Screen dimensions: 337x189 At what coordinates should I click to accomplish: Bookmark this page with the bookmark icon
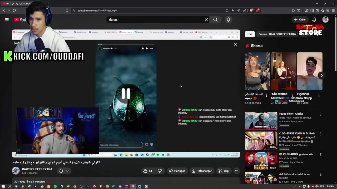pyautogui.click(x=67, y=10)
